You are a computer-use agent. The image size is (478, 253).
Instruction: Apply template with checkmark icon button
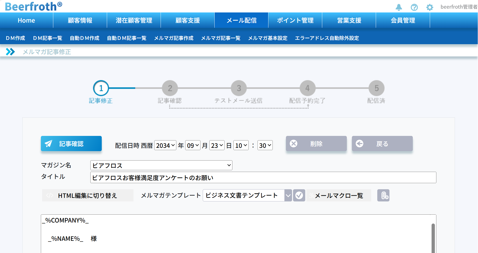(299, 195)
